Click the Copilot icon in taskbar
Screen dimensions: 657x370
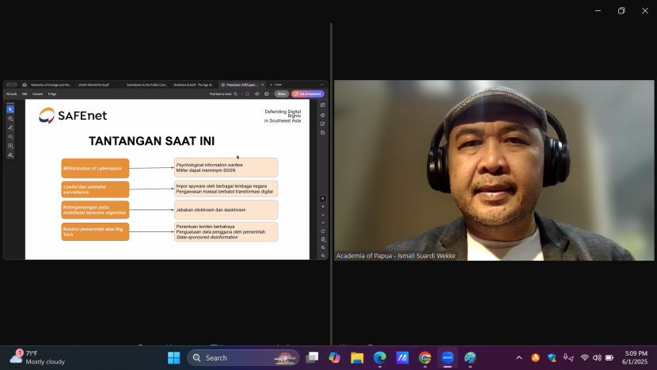334,358
